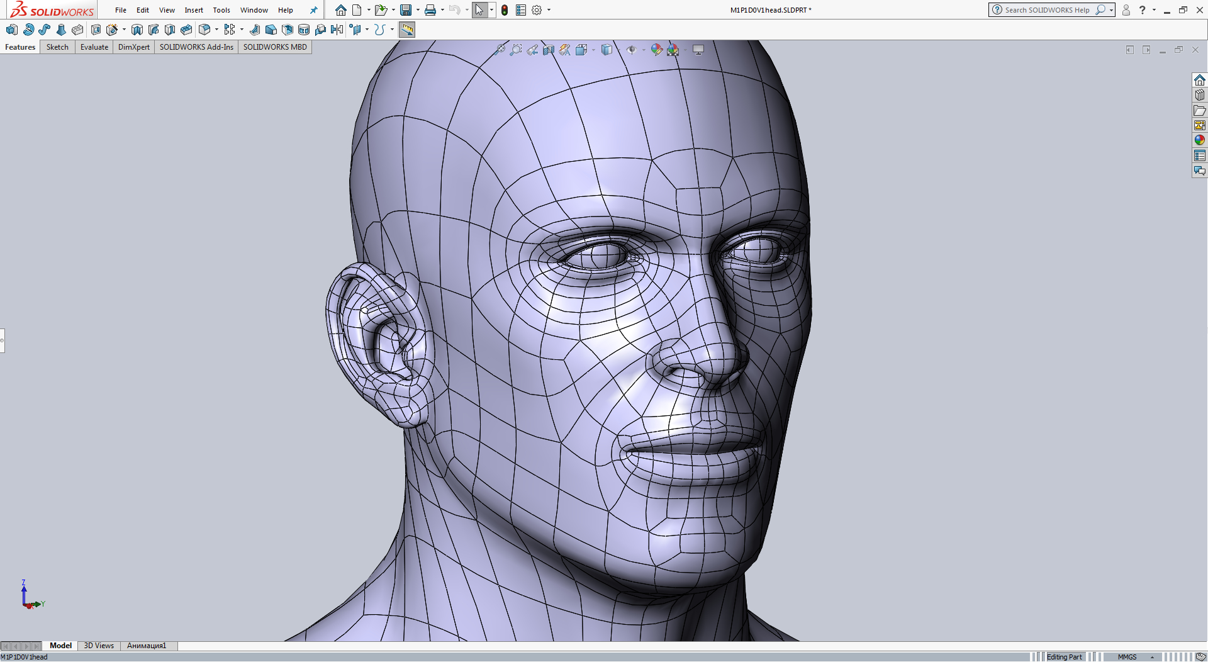Unpin the menu bar pushpin

[313, 9]
